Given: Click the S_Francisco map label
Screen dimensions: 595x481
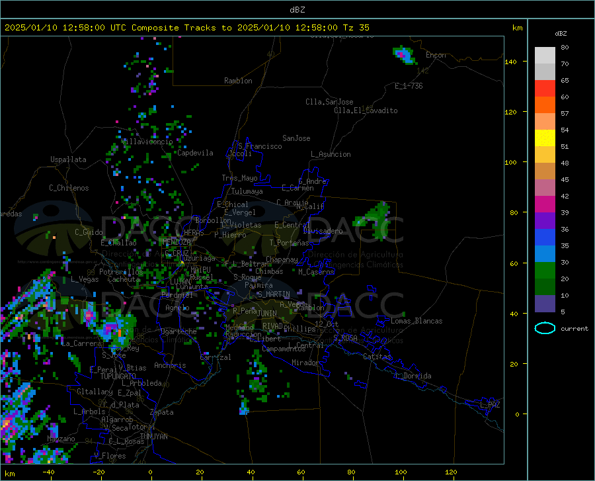Looking at the screenshot, I should click(x=260, y=146).
